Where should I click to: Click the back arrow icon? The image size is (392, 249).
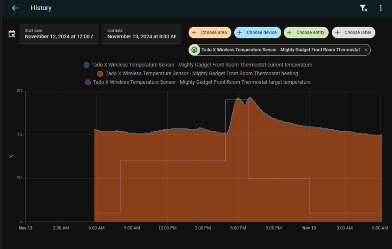pos(15,8)
